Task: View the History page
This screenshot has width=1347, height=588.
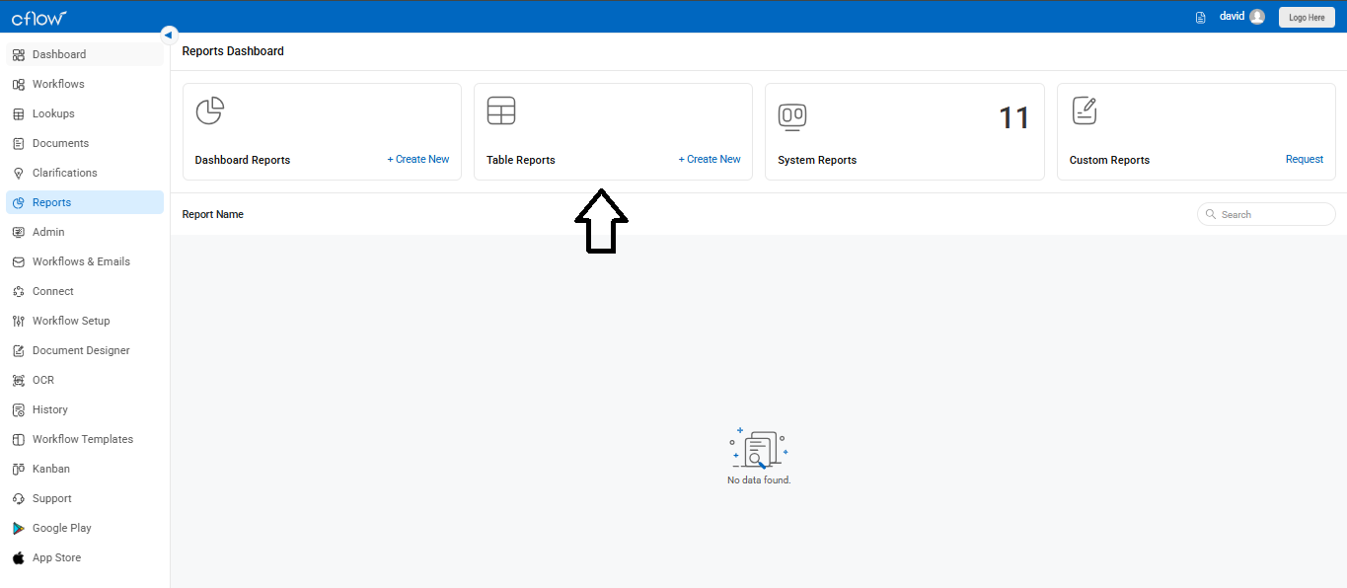Action: point(85,409)
